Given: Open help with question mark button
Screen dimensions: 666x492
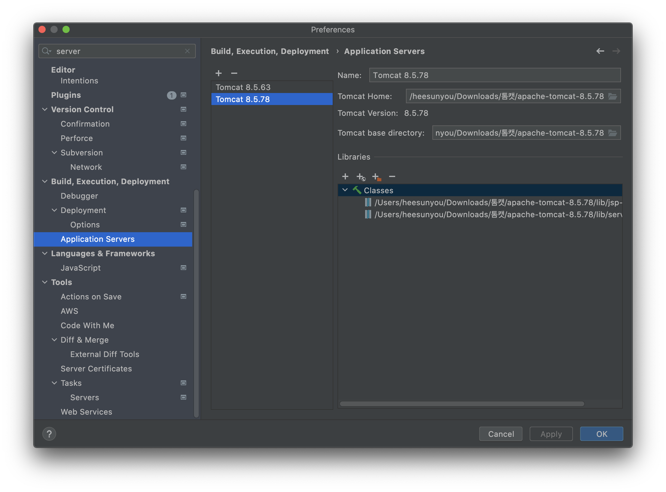Looking at the screenshot, I should click(49, 434).
